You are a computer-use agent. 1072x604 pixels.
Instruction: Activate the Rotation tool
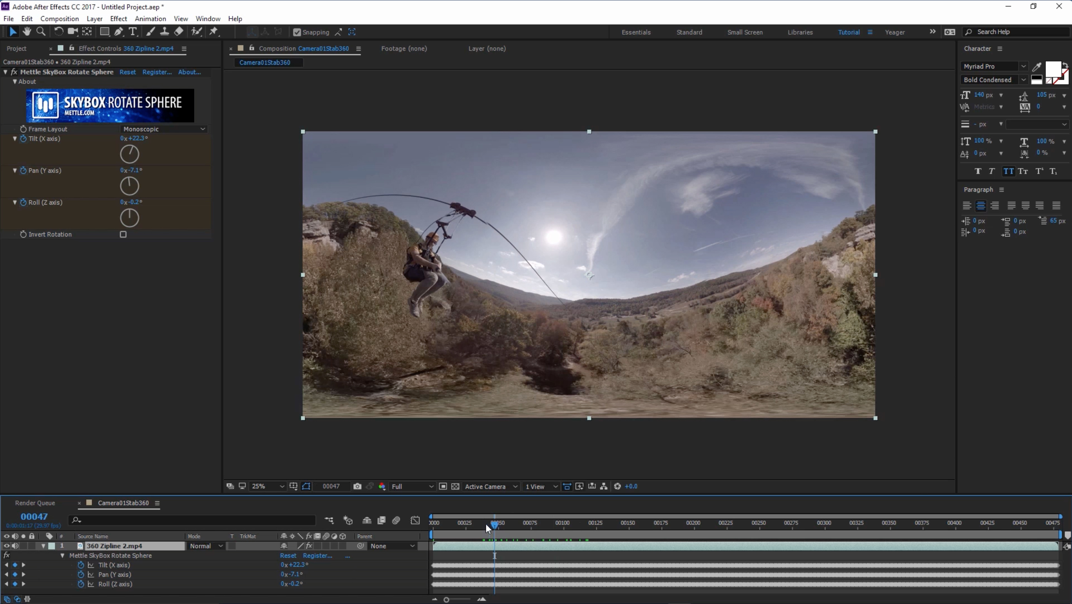click(58, 32)
